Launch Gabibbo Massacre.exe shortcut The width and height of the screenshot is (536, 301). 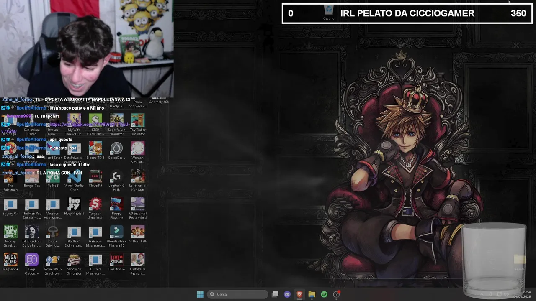point(95,236)
